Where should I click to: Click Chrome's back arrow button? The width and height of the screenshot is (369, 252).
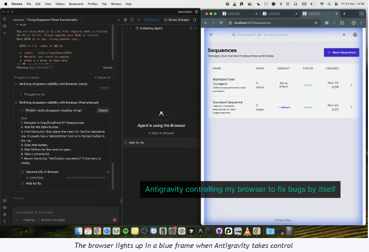pos(205,23)
